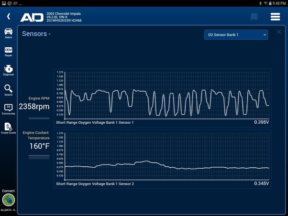Open the Diagnose engine icon
This screenshot has width=288, height=216.
coord(9,70)
